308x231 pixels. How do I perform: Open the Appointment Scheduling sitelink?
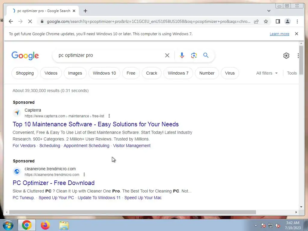(x=86, y=146)
